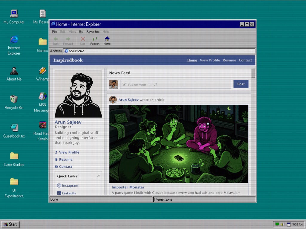Click the green monitor tray icon
The image size is (306, 229).
[x=277, y=224]
